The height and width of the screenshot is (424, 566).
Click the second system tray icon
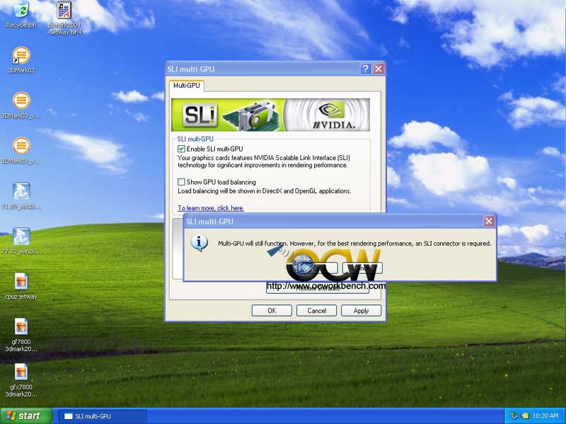[524, 416]
